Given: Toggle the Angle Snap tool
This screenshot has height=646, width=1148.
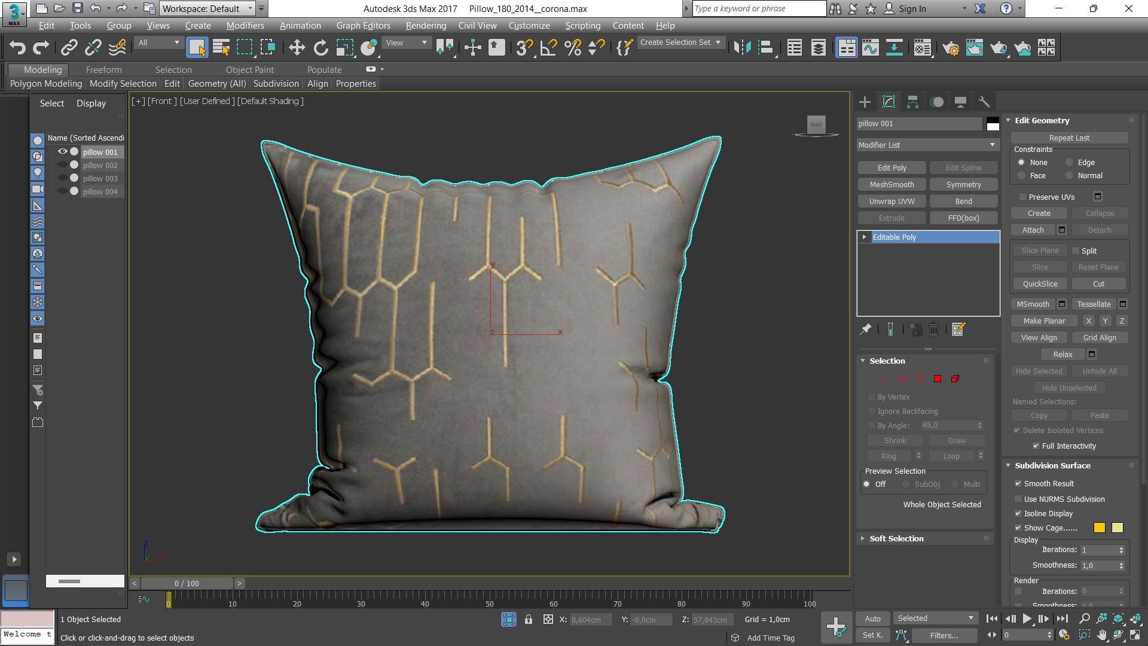Looking at the screenshot, I should [x=548, y=48].
